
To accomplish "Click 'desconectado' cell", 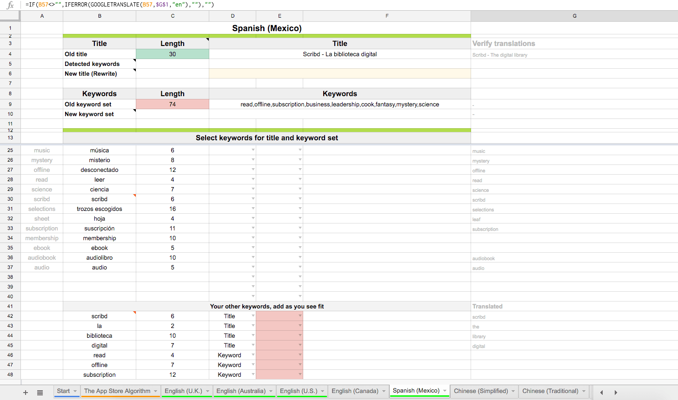I will pos(100,170).
